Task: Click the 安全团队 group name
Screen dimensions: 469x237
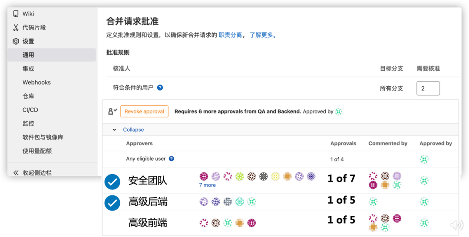Action: [x=148, y=181]
